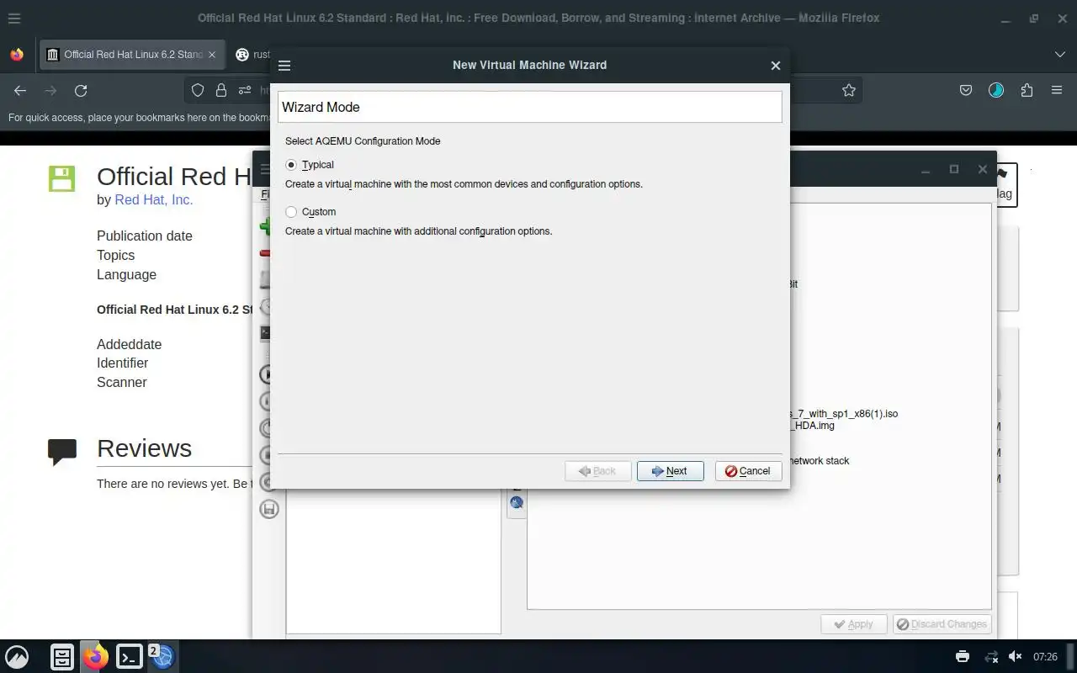Screen dimensions: 1077x673
Task: Click the HDA.img disk image entry
Action: point(813,426)
